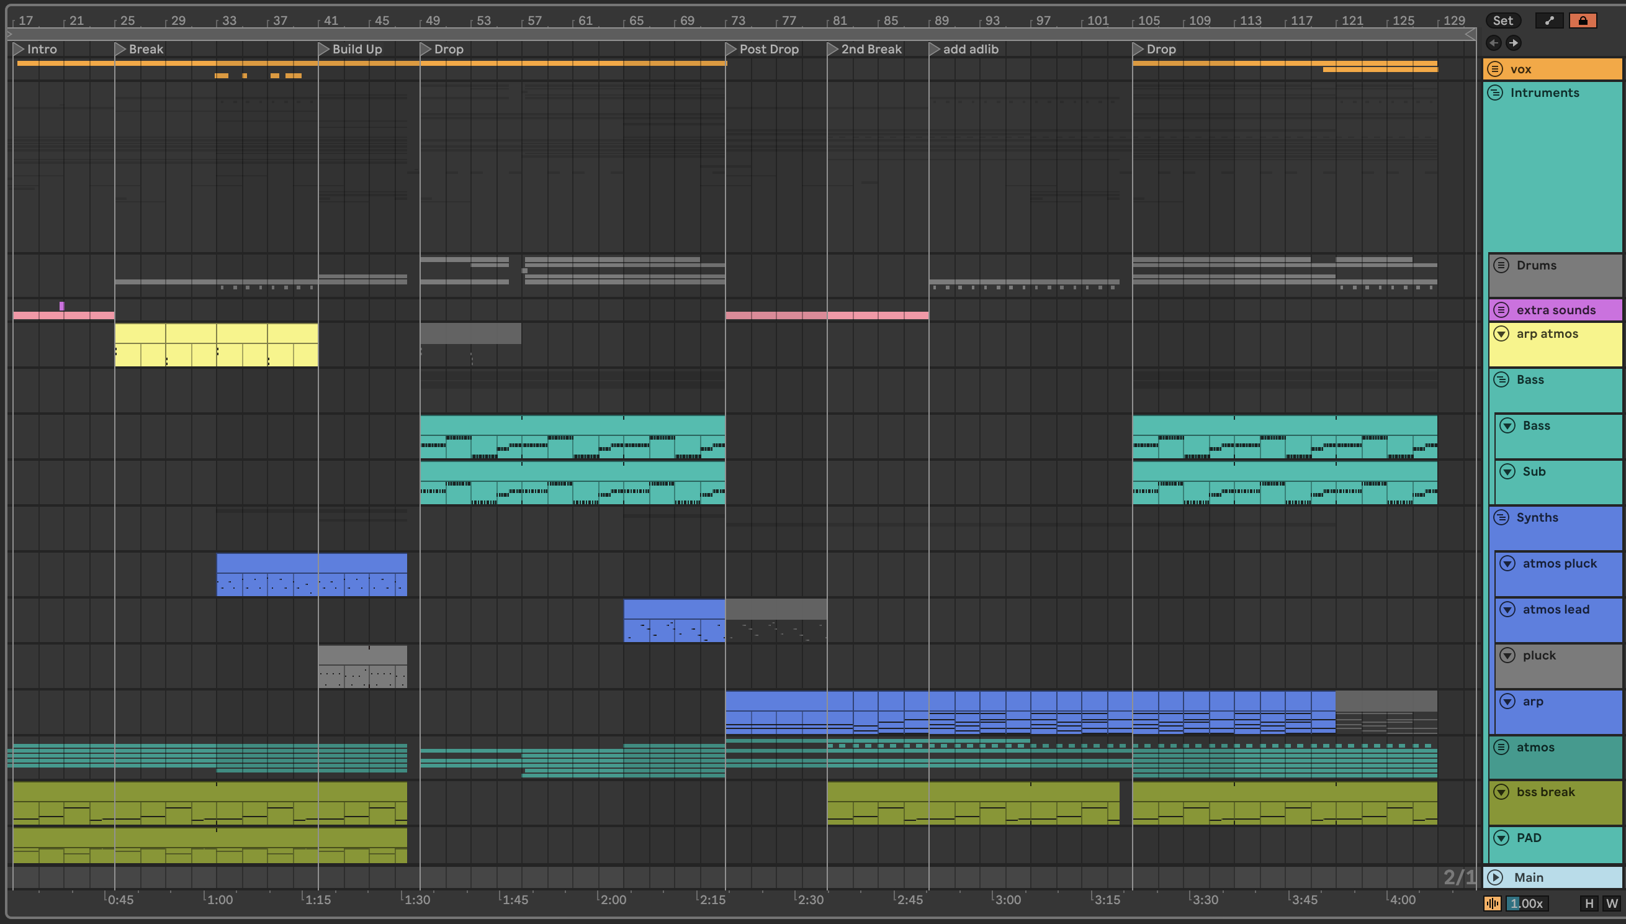Jump to the Build Up locator
The height and width of the screenshot is (924, 1626).
pos(323,49)
